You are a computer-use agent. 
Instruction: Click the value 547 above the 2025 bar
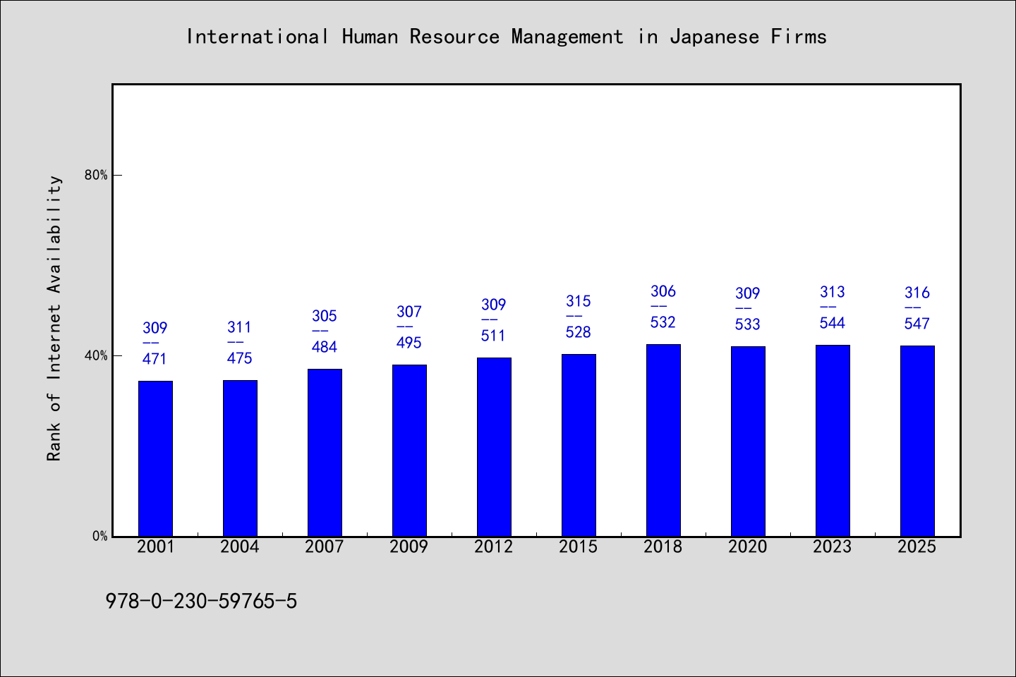(x=917, y=324)
